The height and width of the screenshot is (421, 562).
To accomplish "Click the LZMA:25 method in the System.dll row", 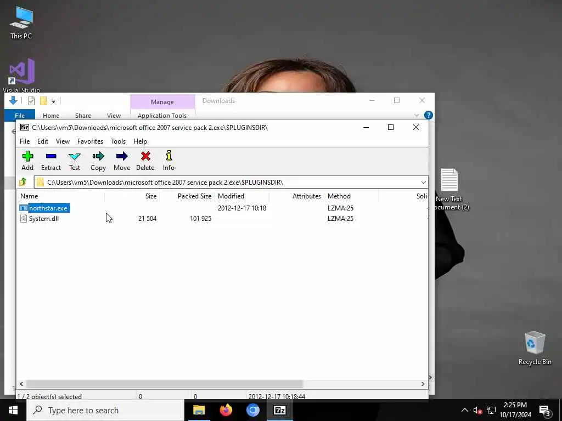I will point(340,218).
